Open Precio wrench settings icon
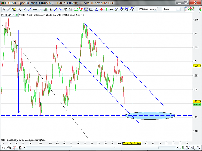Screen dimensions: 202x151 click(x=10, y=15)
